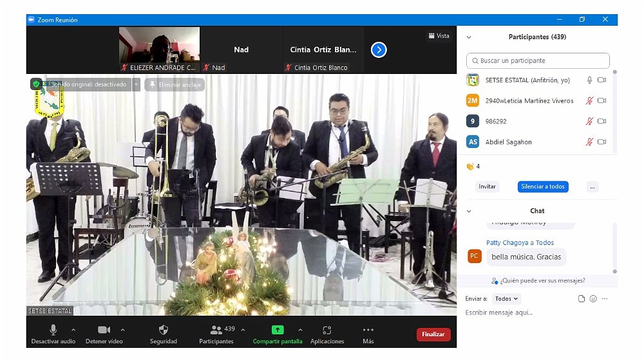The height and width of the screenshot is (362, 644).
Task: Toggle Desactivar audio microphone
Action: point(53,330)
